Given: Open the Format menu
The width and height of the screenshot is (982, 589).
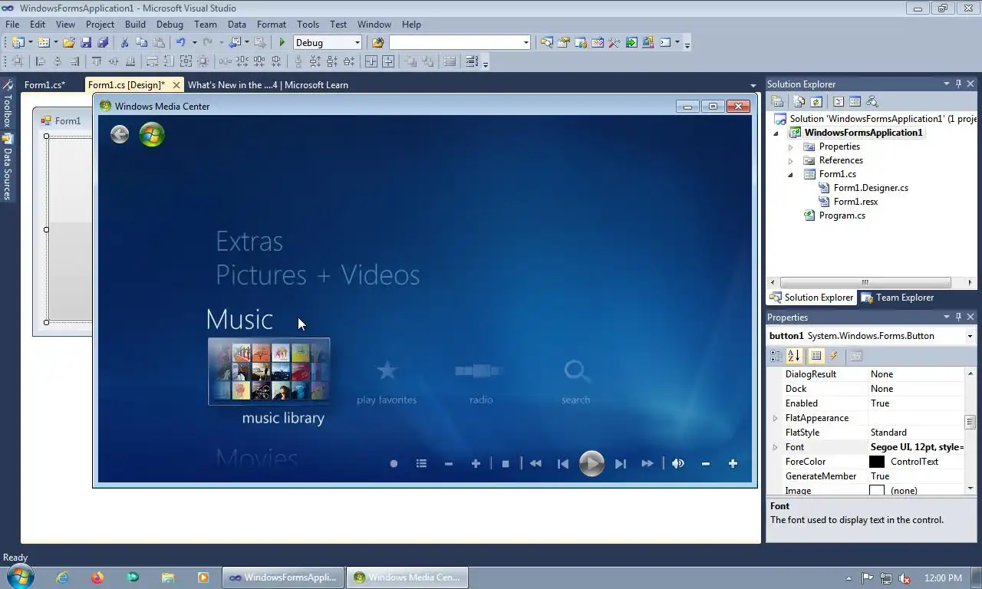Looking at the screenshot, I should pyautogui.click(x=272, y=25).
